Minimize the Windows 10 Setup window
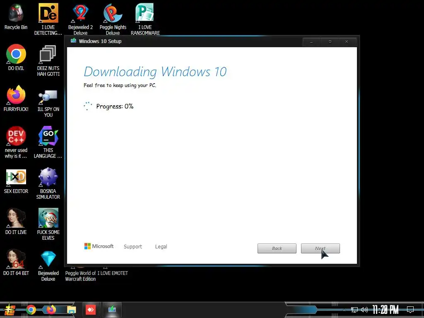 click(x=311, y=42)
